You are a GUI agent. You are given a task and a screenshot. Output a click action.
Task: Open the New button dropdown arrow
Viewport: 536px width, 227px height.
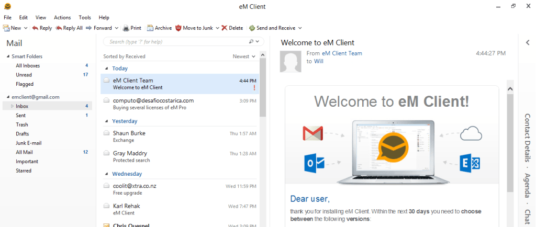click(25, 28)
